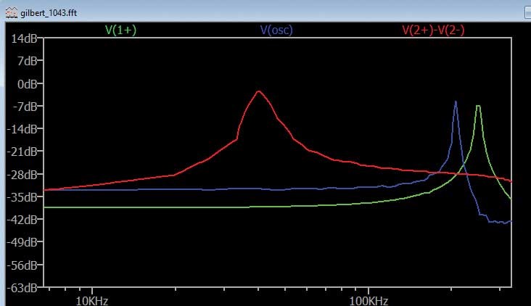The image size is (531, 306).
Task: Click the peak of the green trace
Action: 478,106
